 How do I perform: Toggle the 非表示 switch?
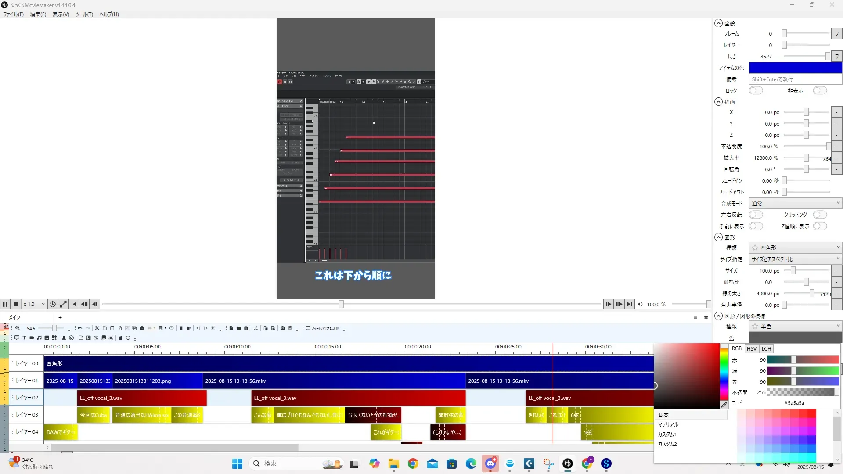(x=819, y=90)
